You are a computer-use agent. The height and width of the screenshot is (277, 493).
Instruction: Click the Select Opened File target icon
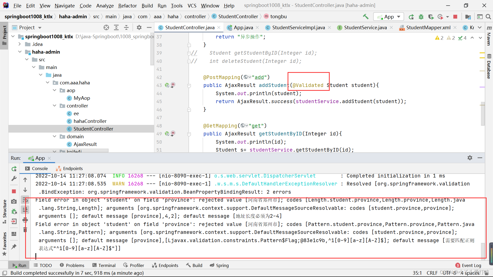[106, 27]
